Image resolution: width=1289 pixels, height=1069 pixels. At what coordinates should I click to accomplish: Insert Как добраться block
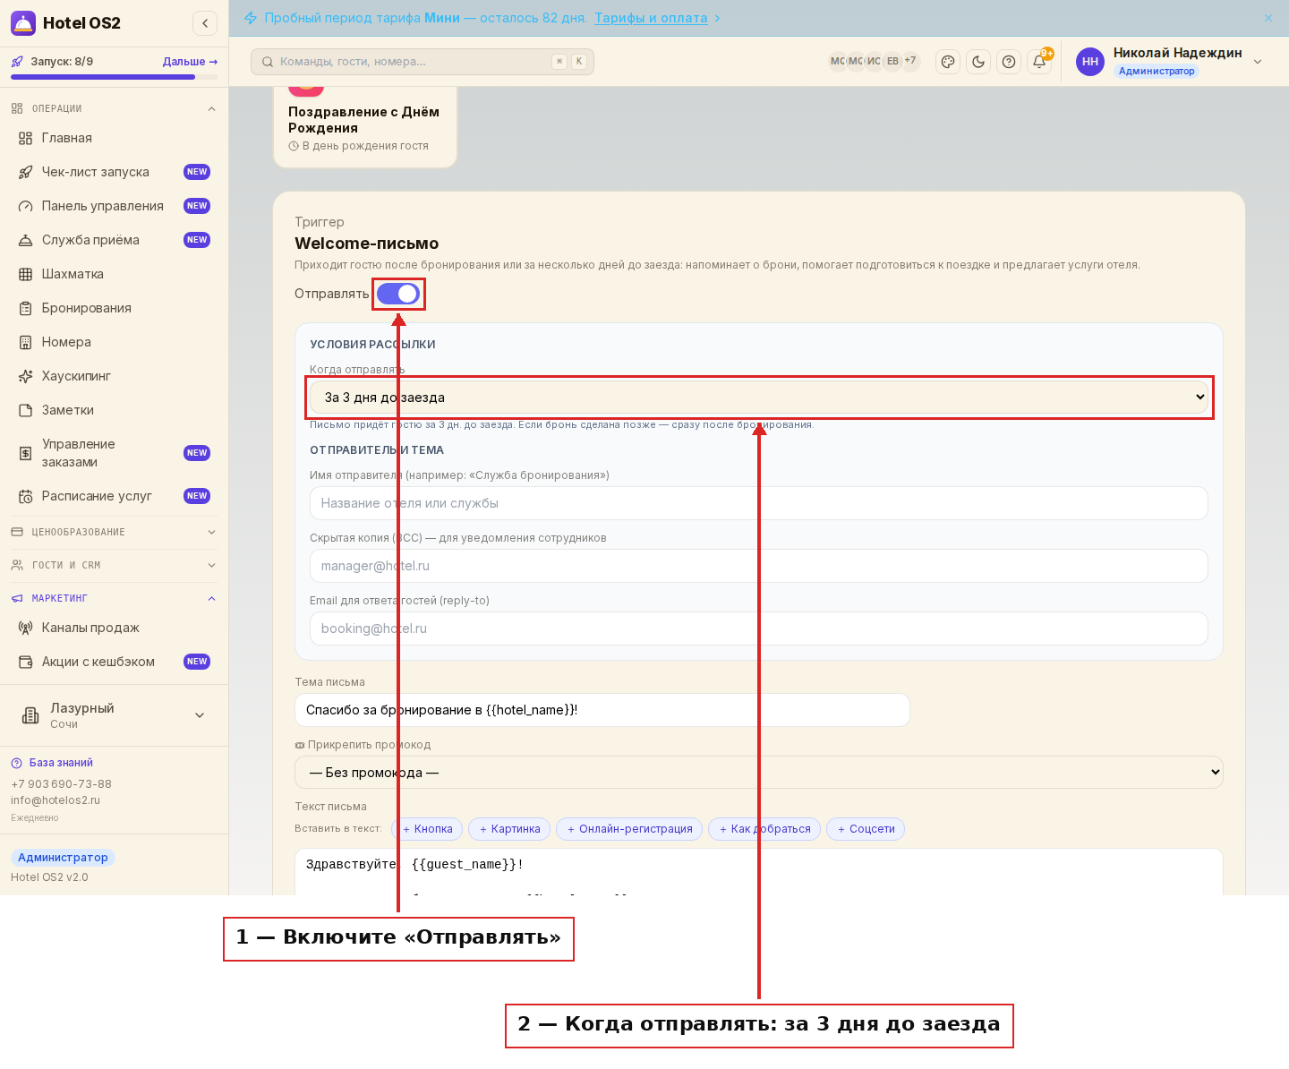[765, 829]
